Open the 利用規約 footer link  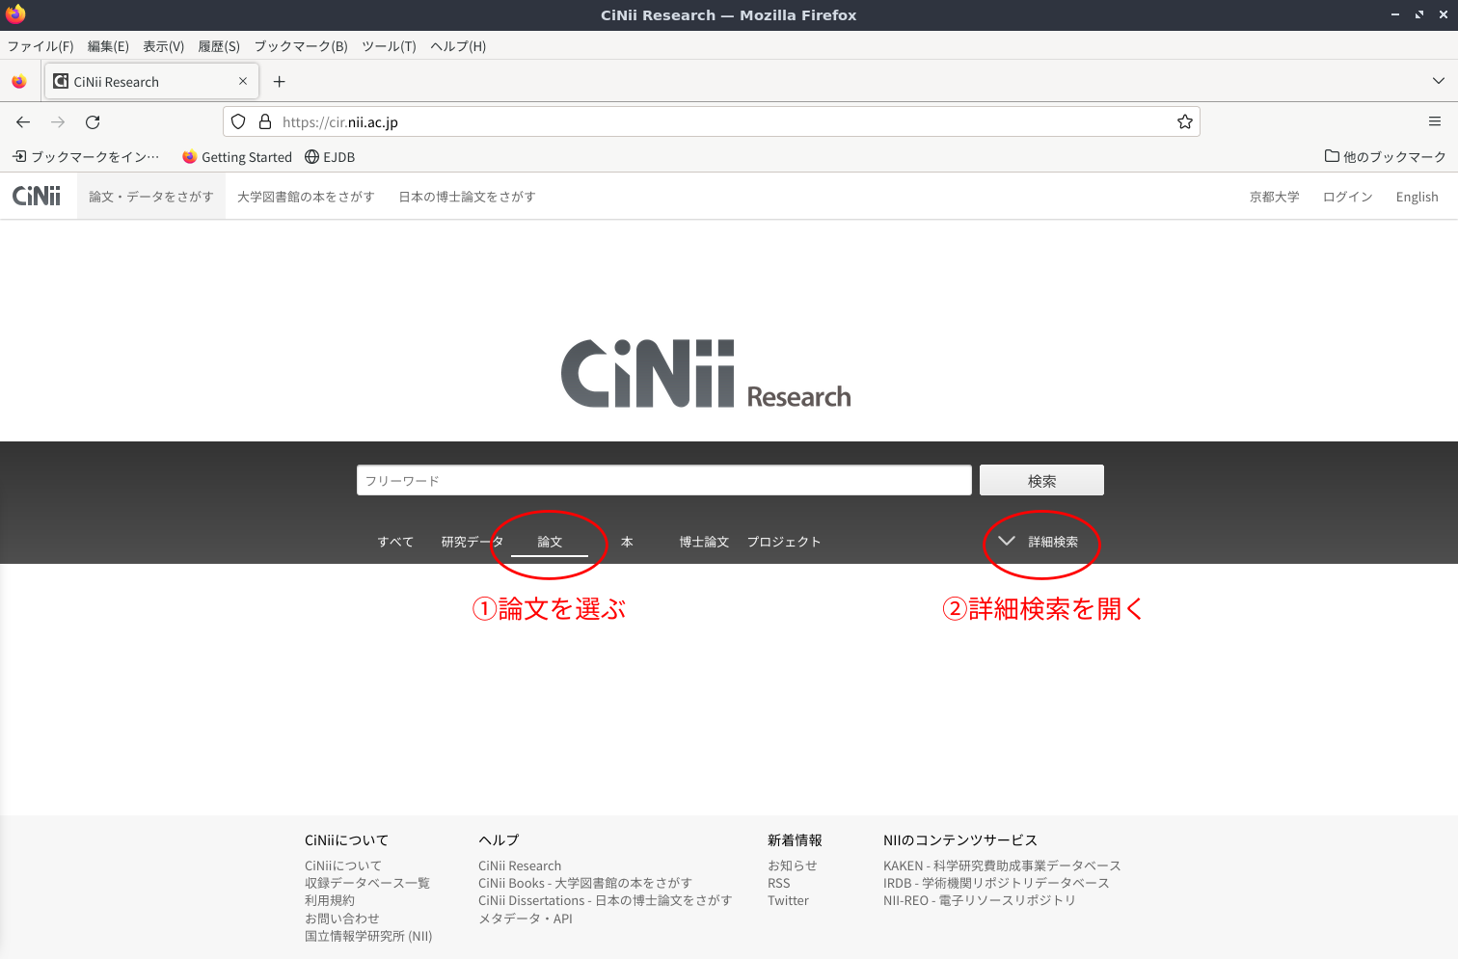click(330, 900)
